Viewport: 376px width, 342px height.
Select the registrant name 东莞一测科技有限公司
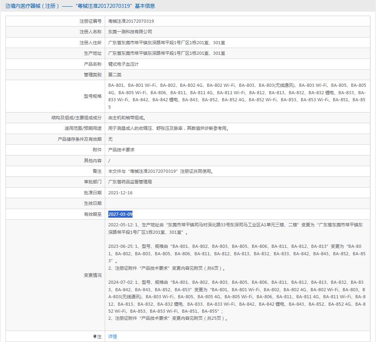130,32
